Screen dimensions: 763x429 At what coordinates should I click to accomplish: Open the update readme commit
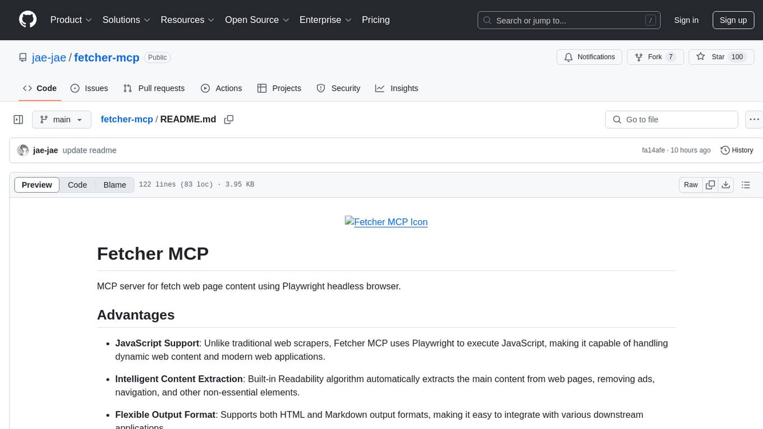[x=89, y=150]
